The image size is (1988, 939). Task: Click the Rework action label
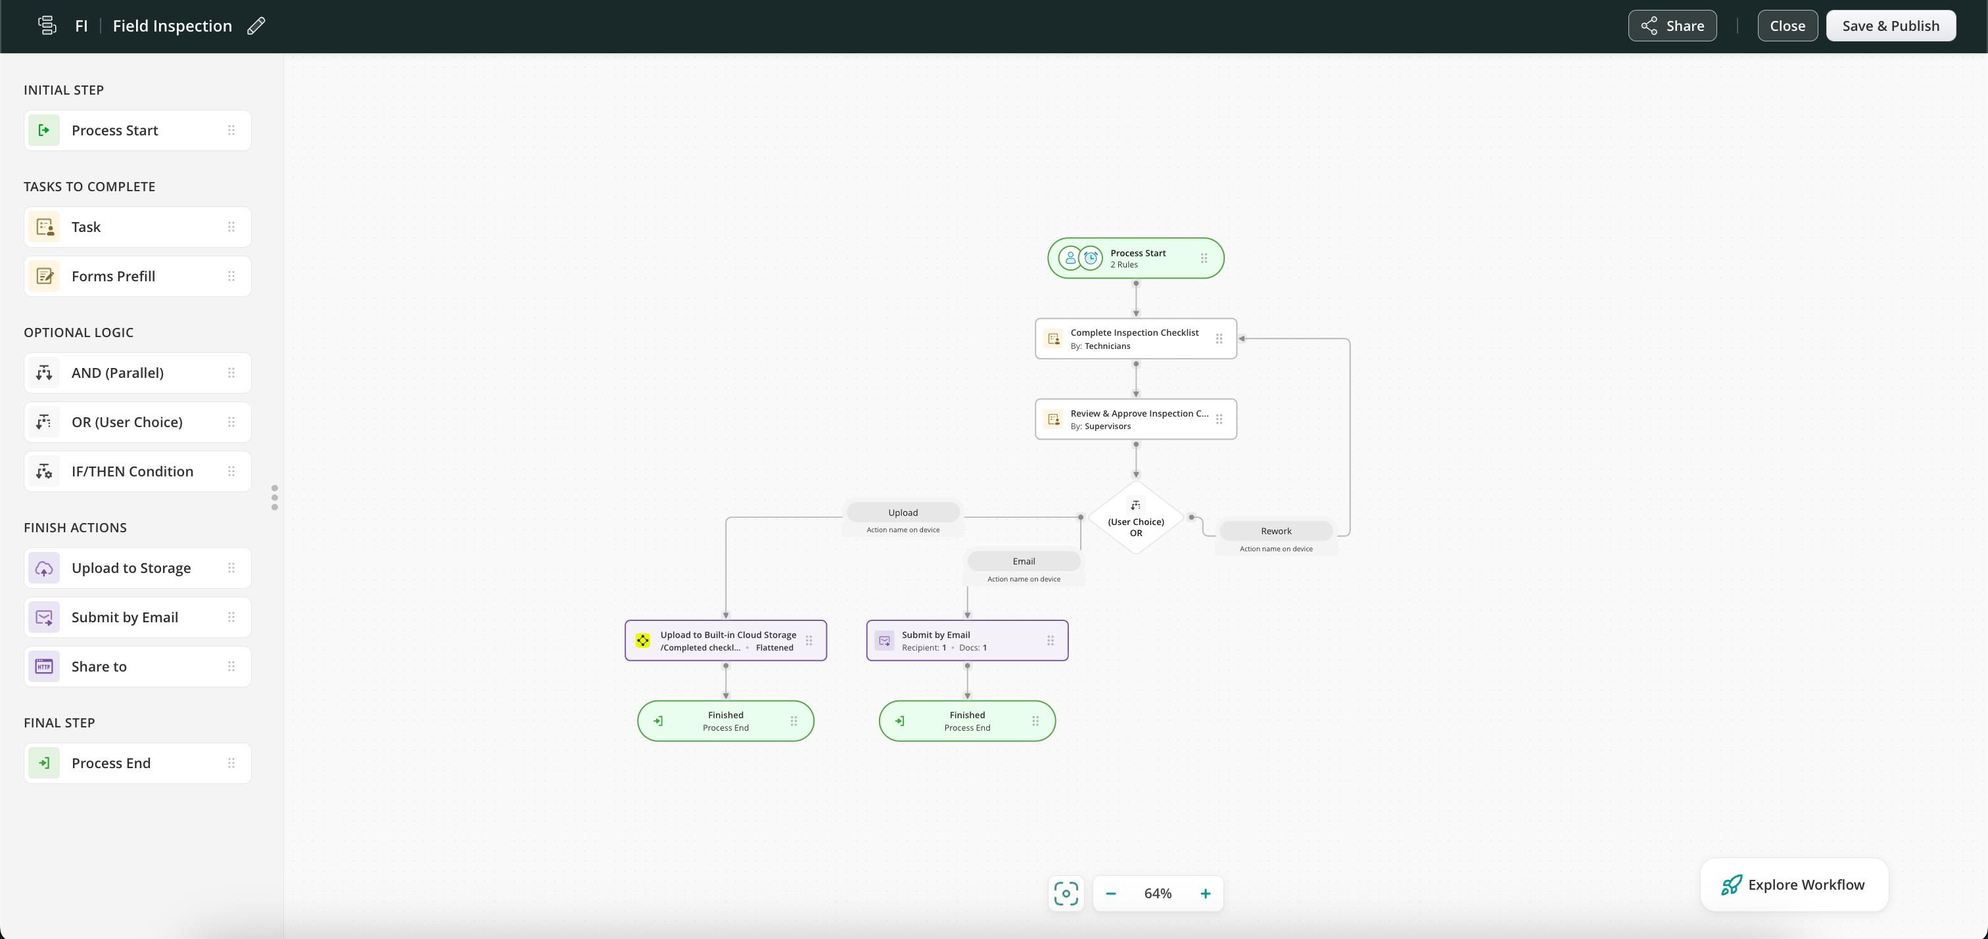[x=1275, y=531]
